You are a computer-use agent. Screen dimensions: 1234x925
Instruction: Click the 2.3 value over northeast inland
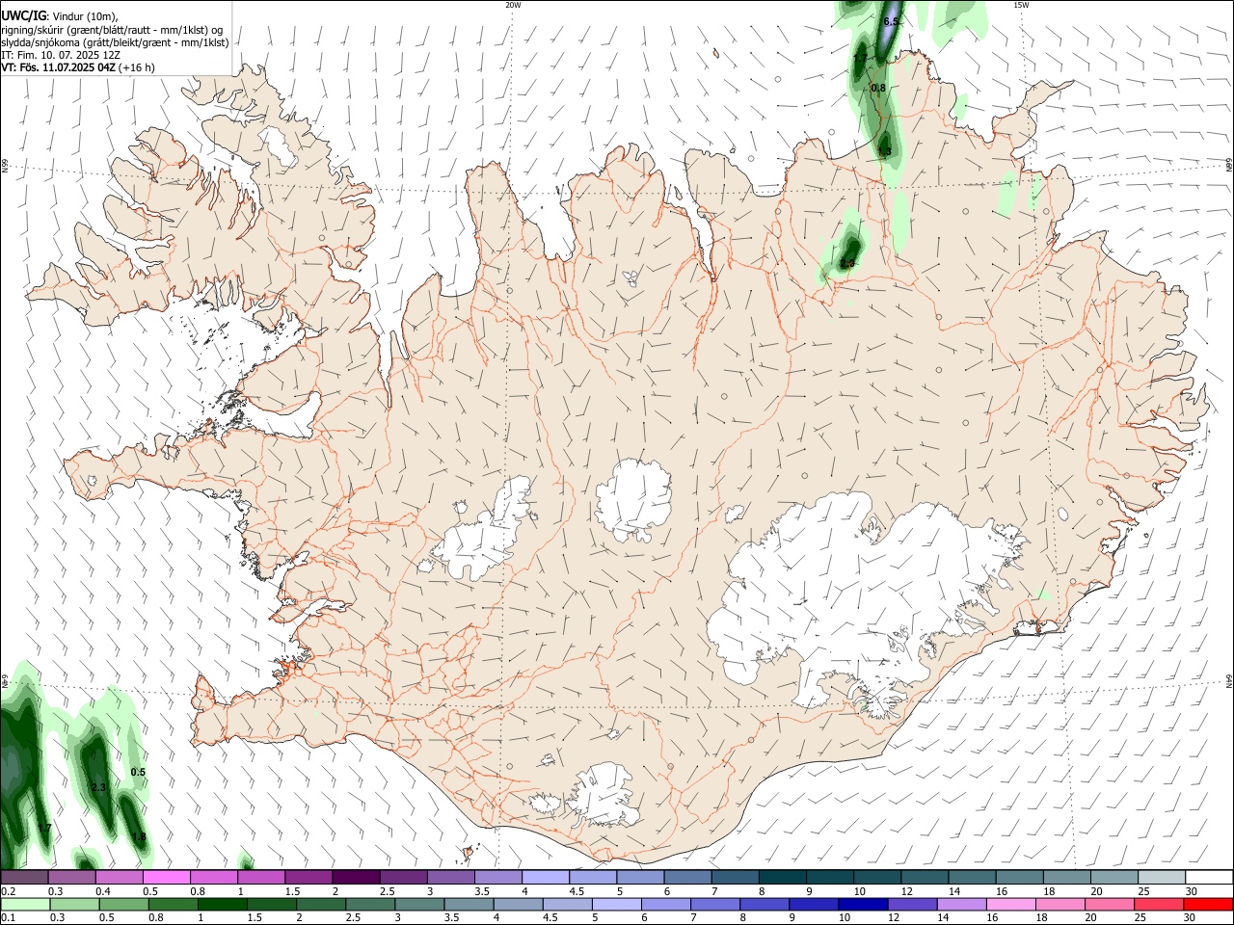847,263
